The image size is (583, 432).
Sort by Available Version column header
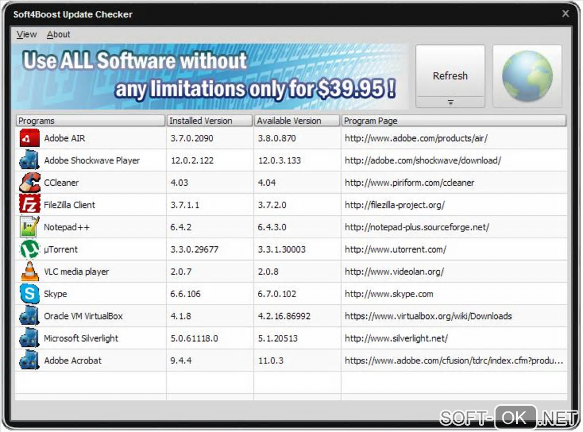pyautogui.click(x=297, y=121)
